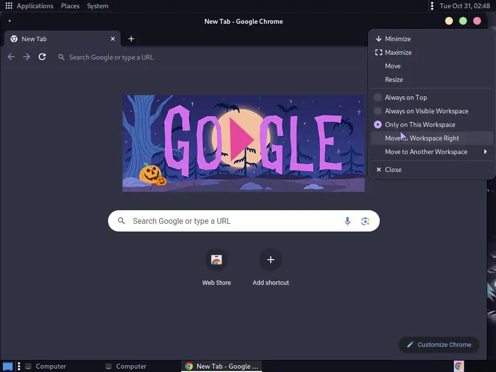The width and height of the screenshot is (496, 372).
Task: Click the magnifier icon in the address bar
Action: (62, 57)
